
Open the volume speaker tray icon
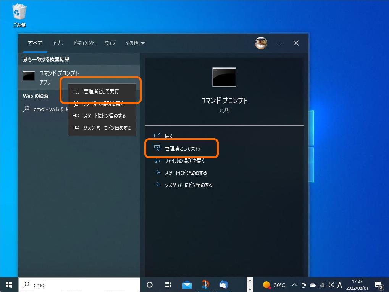[331, 285]
